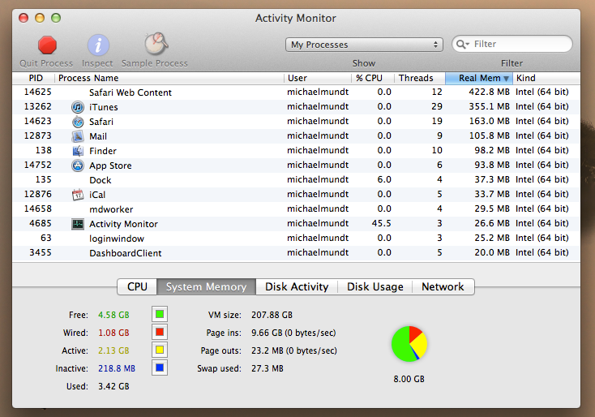Screen dimensions: 595x417
Task: Click the Wired 1.08 GB value
Action: point(113,333)
